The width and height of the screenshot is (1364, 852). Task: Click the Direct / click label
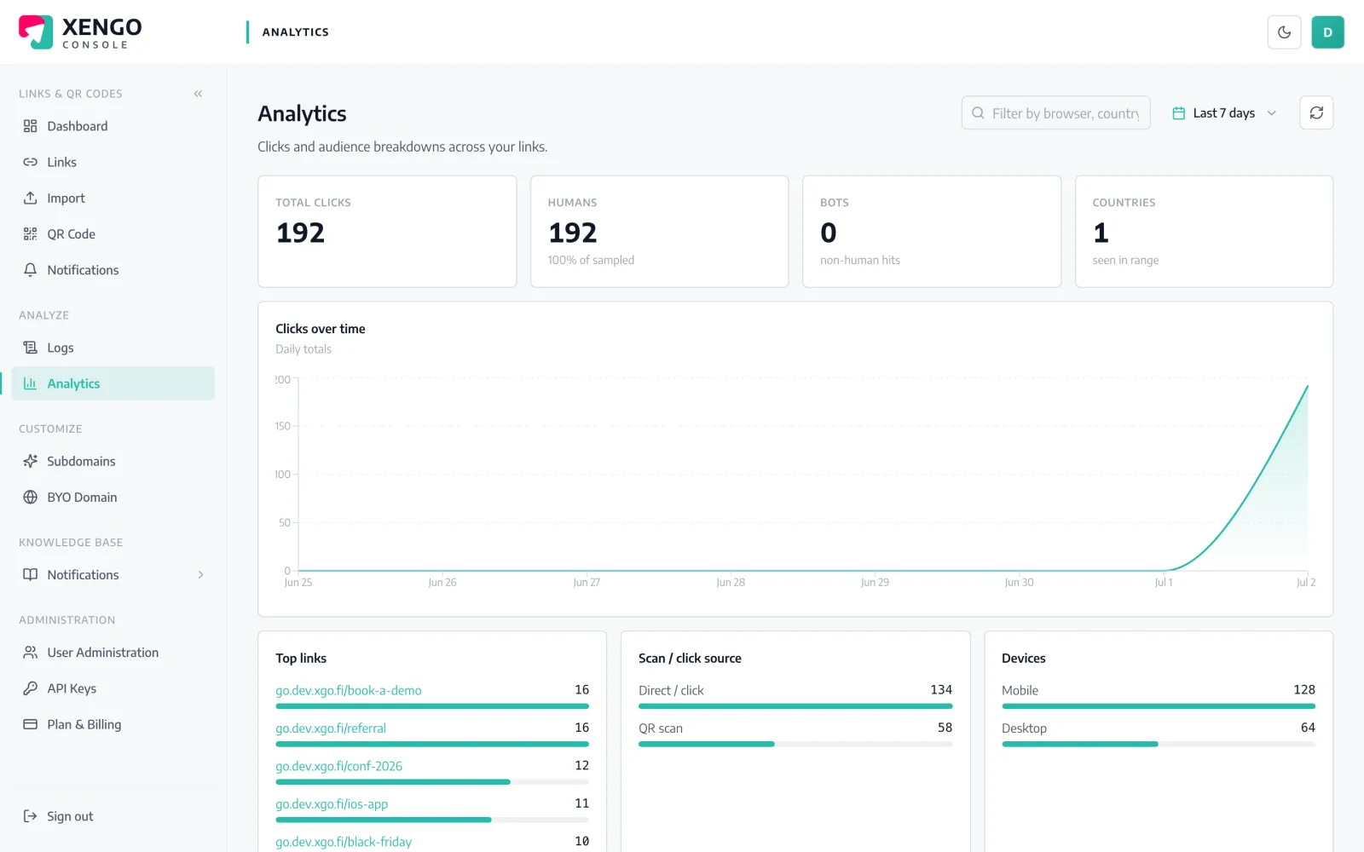(671, 690)
